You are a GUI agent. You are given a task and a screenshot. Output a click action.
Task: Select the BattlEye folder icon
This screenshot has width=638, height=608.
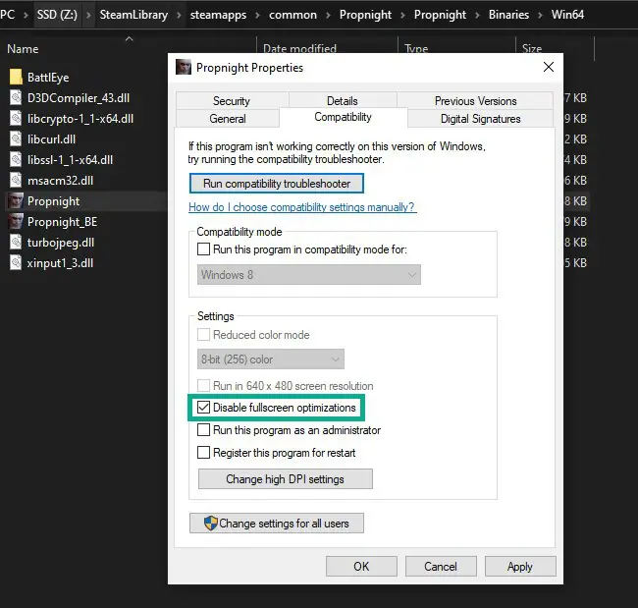(16, 77)
